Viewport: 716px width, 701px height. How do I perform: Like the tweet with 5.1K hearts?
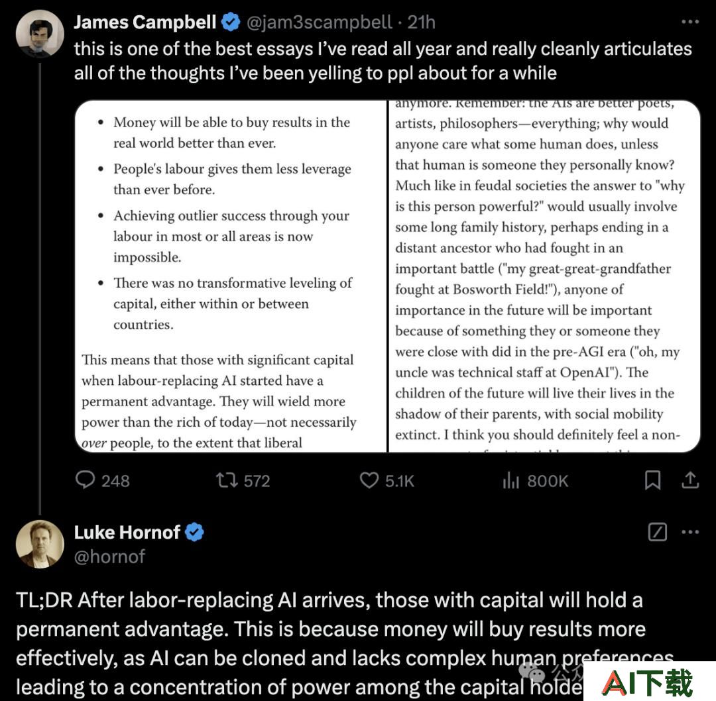[387, 480]
